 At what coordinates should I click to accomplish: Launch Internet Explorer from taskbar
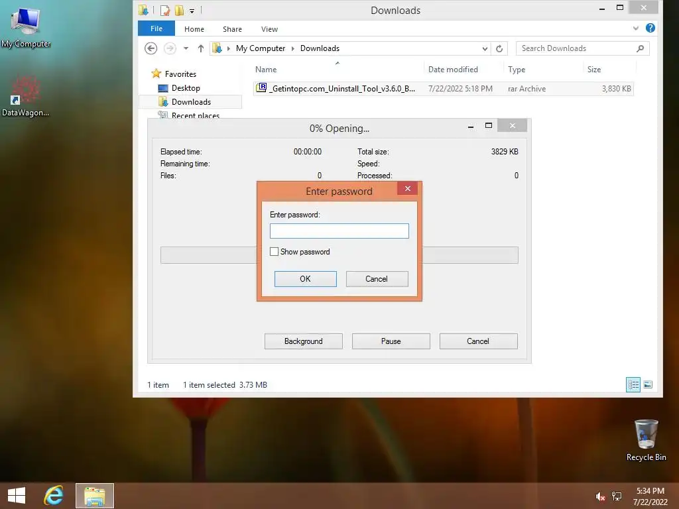pyautogui.click(x=54, y=496)
